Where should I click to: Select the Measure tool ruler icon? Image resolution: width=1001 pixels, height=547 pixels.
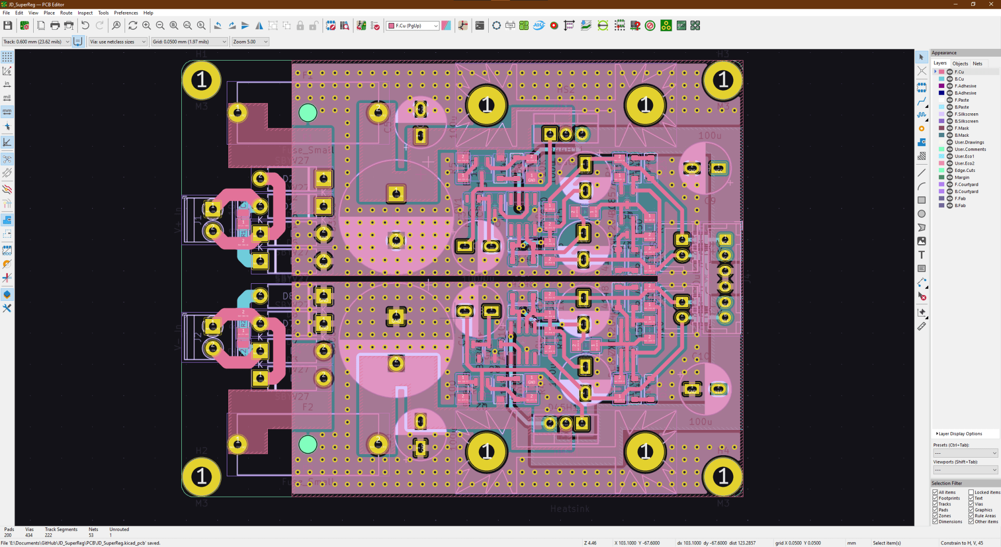pyautogui.click(x=921, y=326)
